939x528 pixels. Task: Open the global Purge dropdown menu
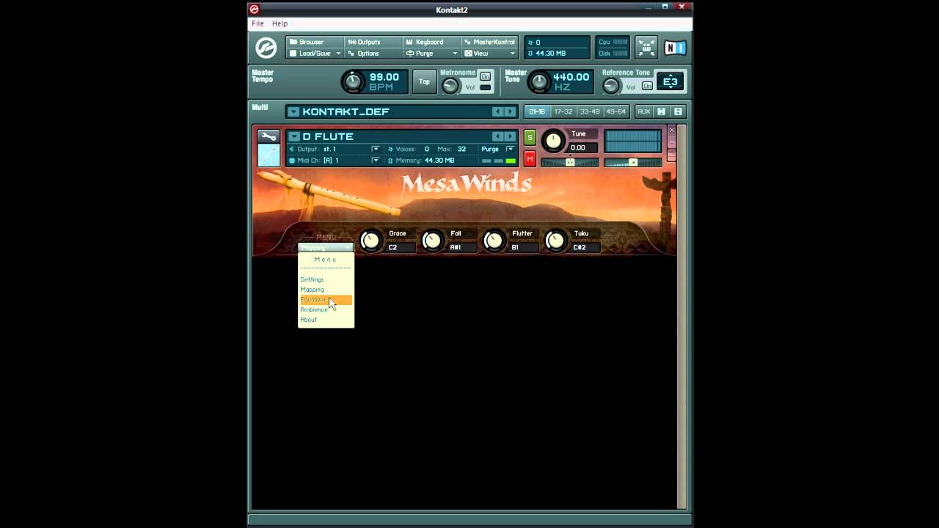(432, 54)
